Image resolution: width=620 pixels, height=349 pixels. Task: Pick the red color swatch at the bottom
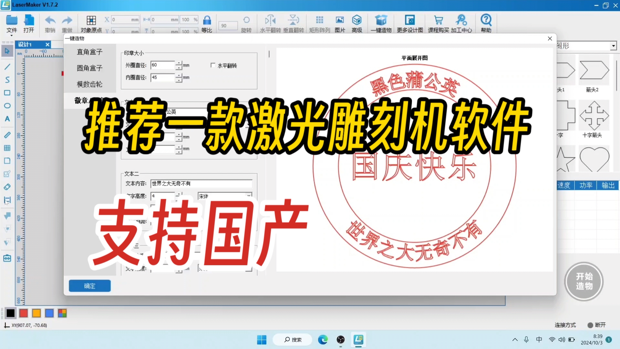pos(24,313)
